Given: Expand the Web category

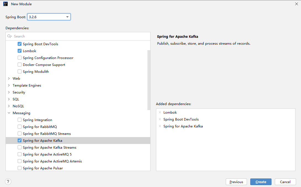Looking at the screenshot, I should click(9, 79).
